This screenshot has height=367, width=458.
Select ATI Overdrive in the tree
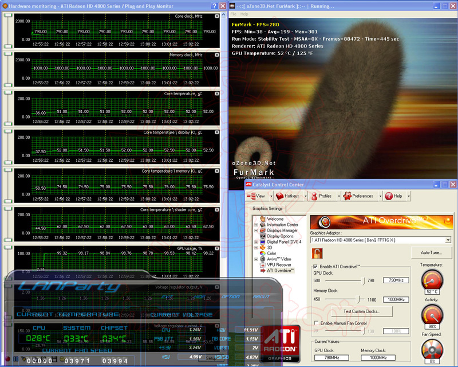point(281,271)
